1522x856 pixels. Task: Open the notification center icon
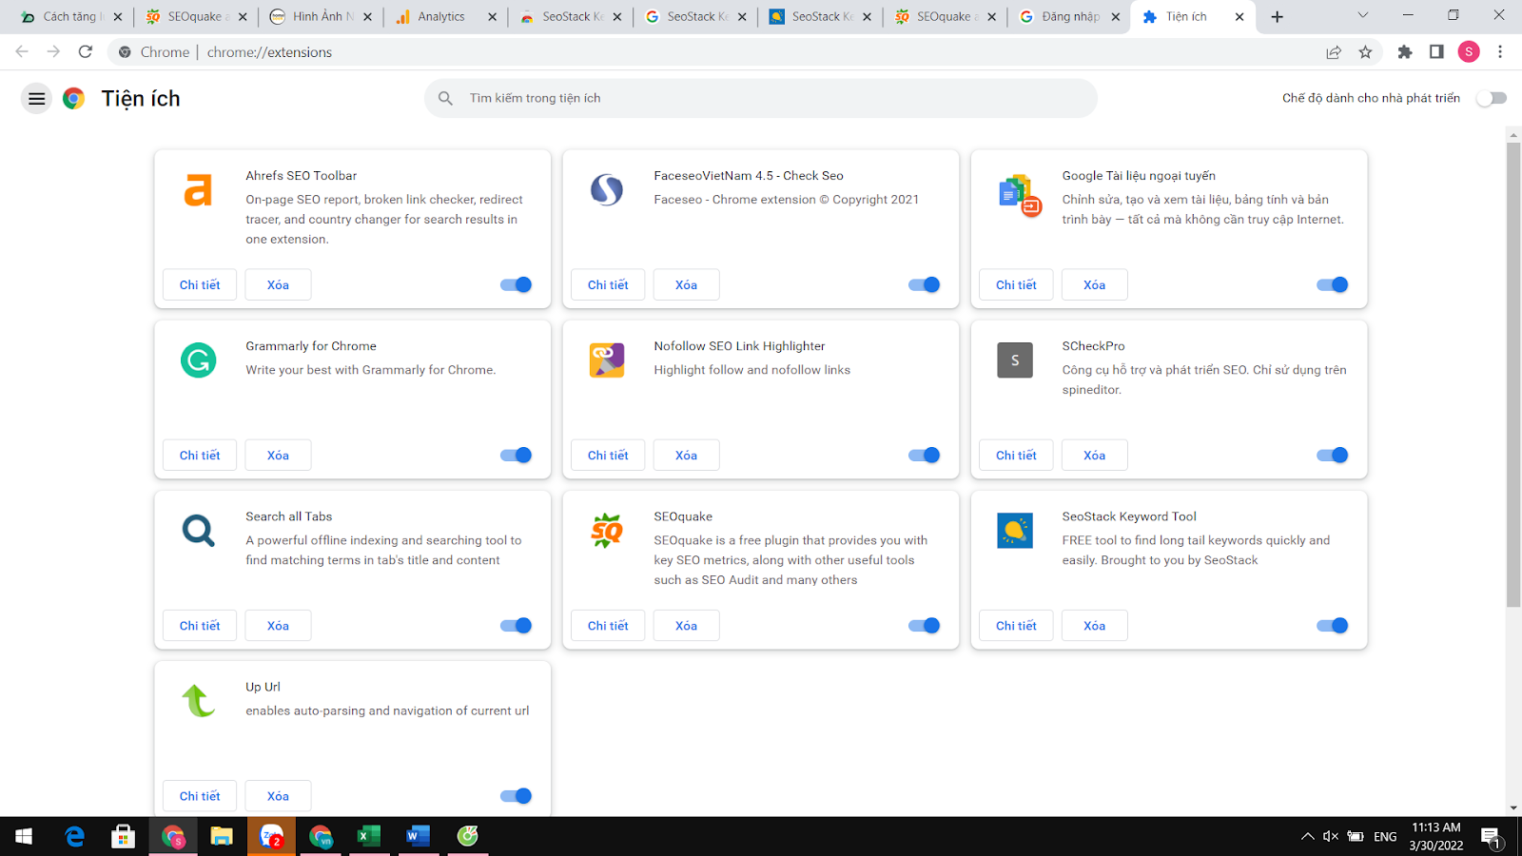[1491, 836]
